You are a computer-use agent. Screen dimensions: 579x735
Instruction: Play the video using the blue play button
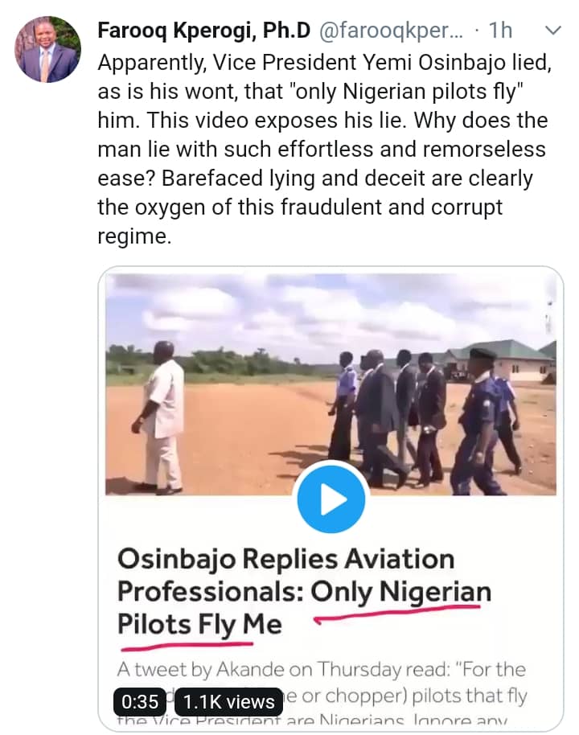pos(331,499)
